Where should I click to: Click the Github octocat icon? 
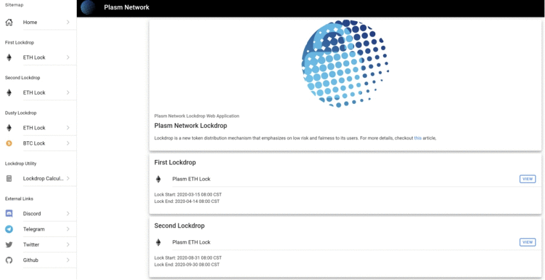(9, 261)
